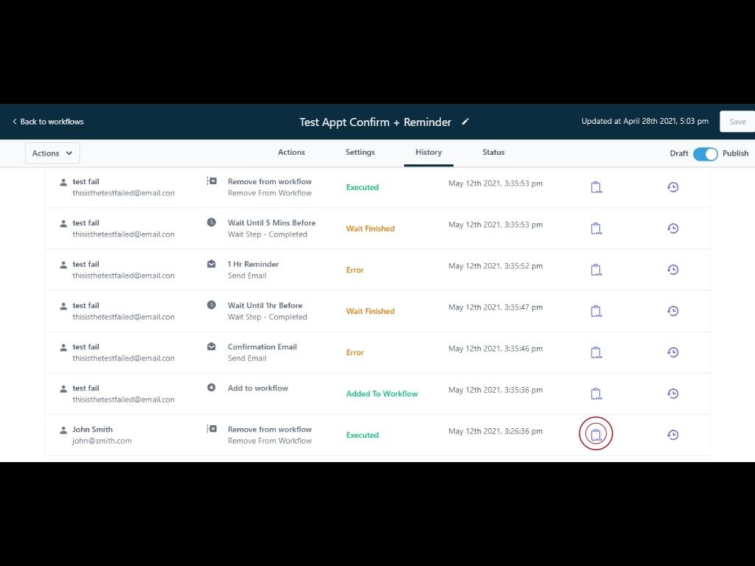Open details clipboard icon for Remove from workflow 3:35:53 row

(x=596, y=187)
